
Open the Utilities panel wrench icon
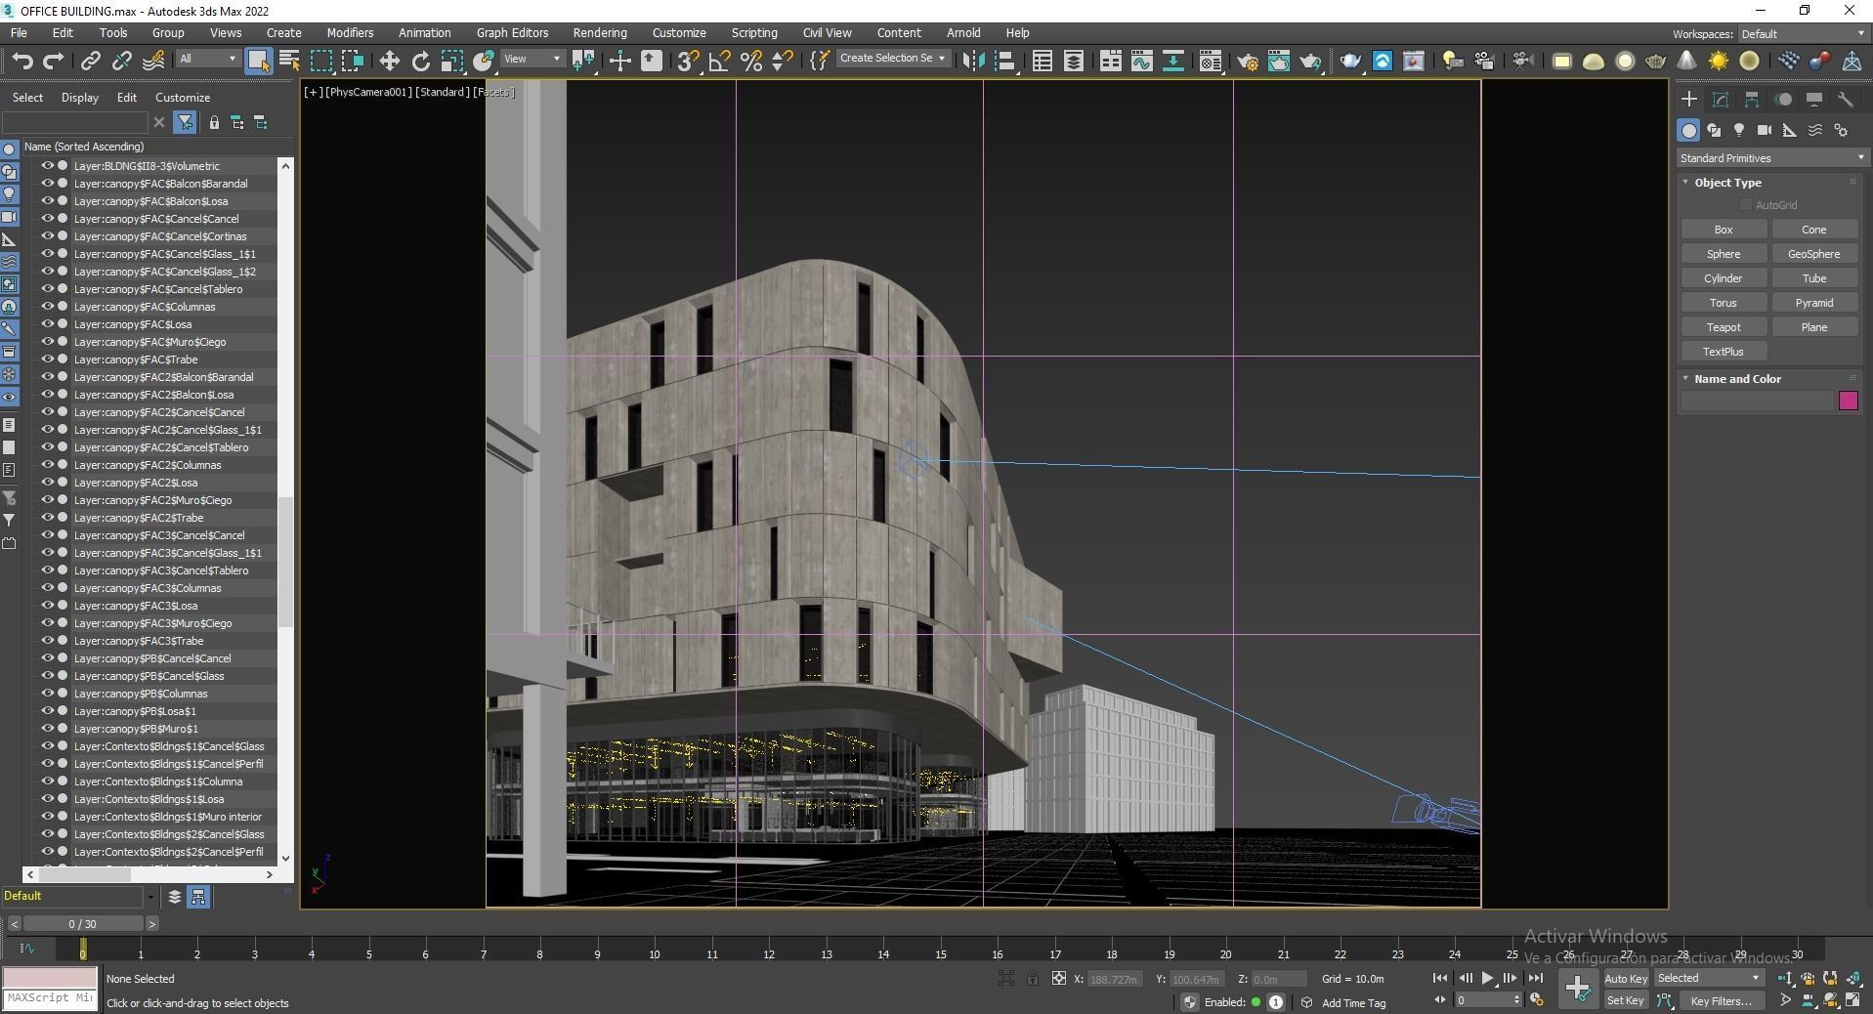[x=1846, y=100]
